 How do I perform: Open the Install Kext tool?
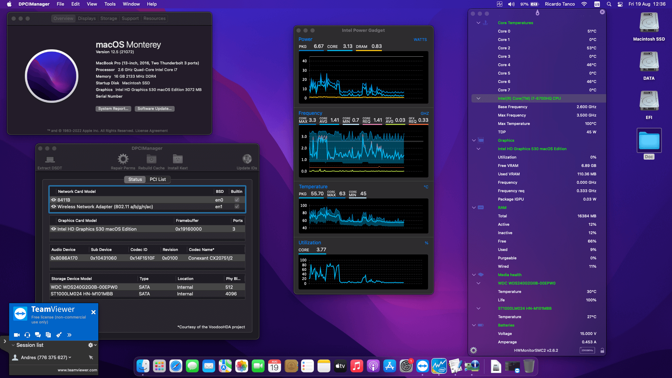(x=177, y=159)
